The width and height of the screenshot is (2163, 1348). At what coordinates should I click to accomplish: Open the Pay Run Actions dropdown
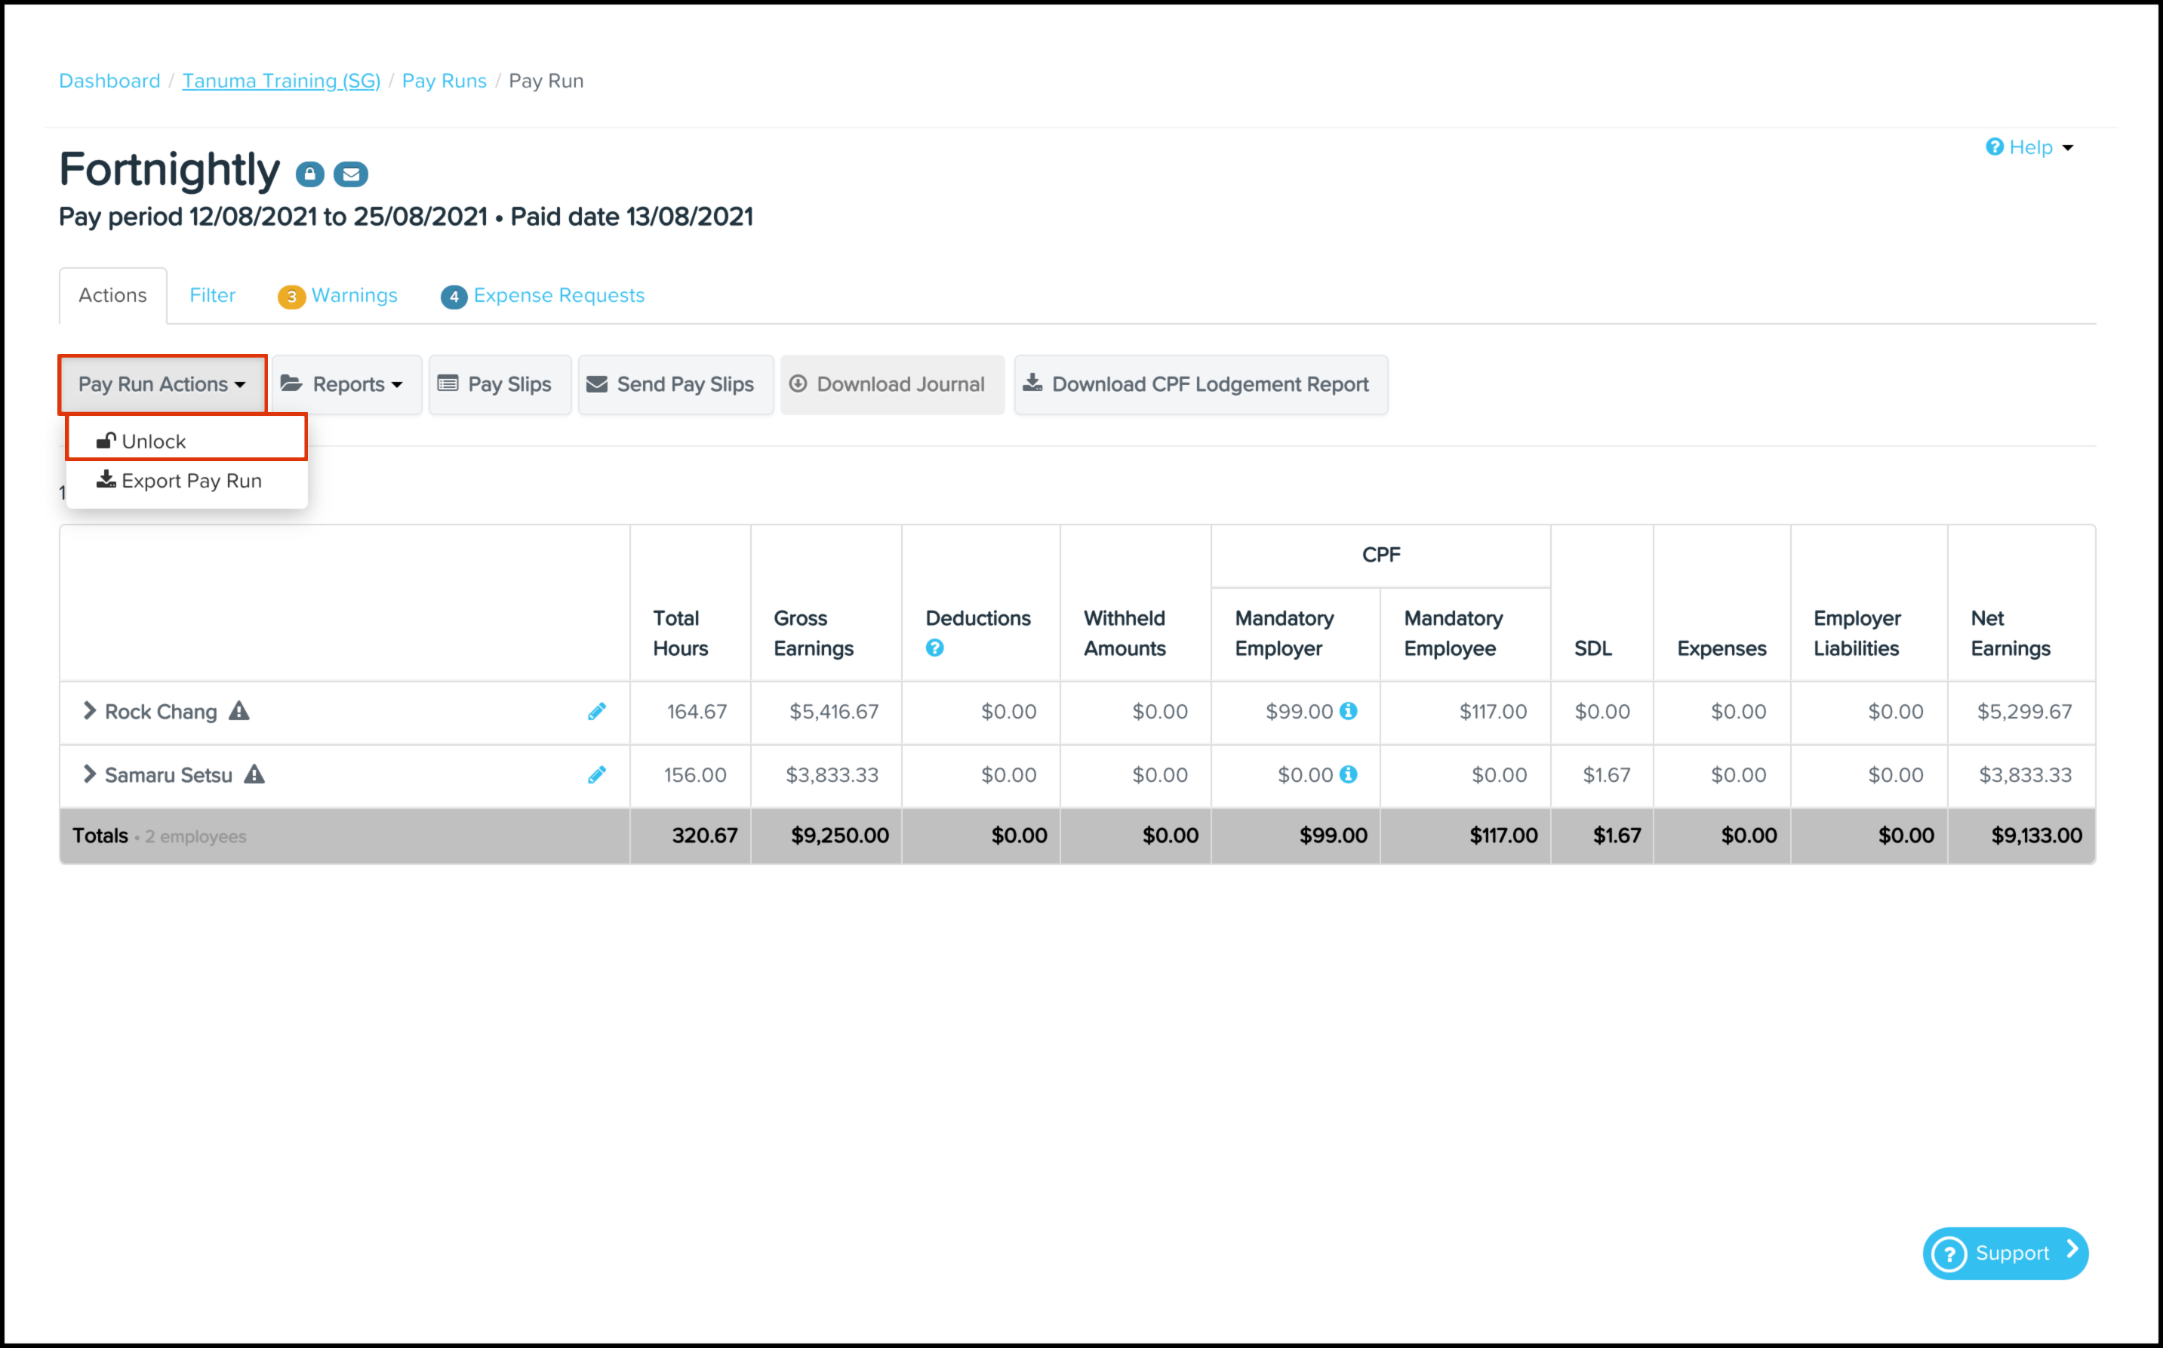(162, 384)
